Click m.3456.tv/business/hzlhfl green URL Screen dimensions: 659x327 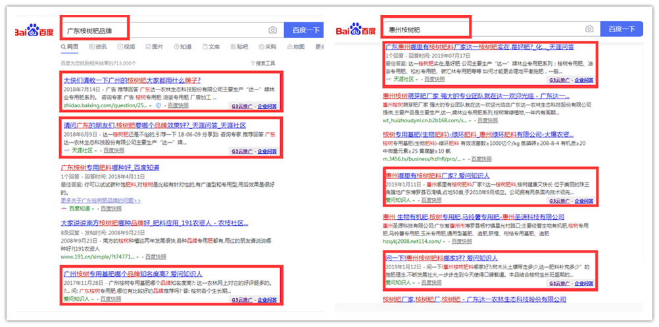[422, 159]
